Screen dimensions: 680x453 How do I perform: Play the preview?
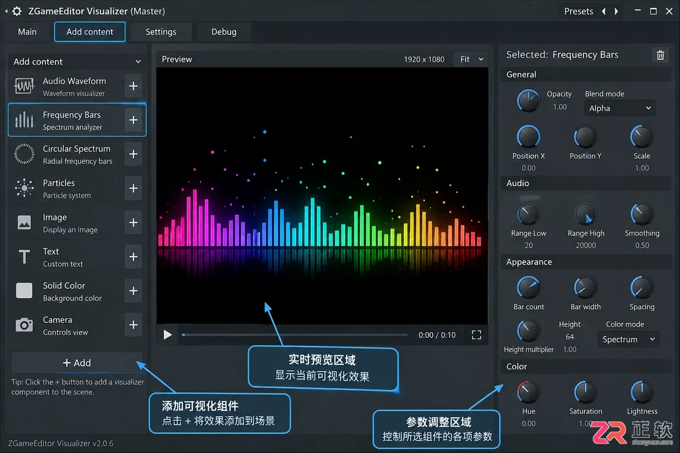(x=168, y=335)
